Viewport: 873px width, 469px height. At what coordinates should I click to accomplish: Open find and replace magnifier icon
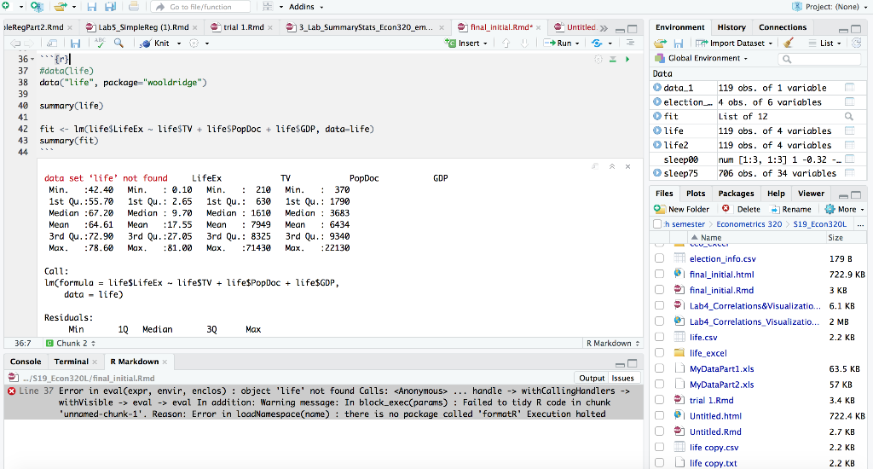pos(119,43)
